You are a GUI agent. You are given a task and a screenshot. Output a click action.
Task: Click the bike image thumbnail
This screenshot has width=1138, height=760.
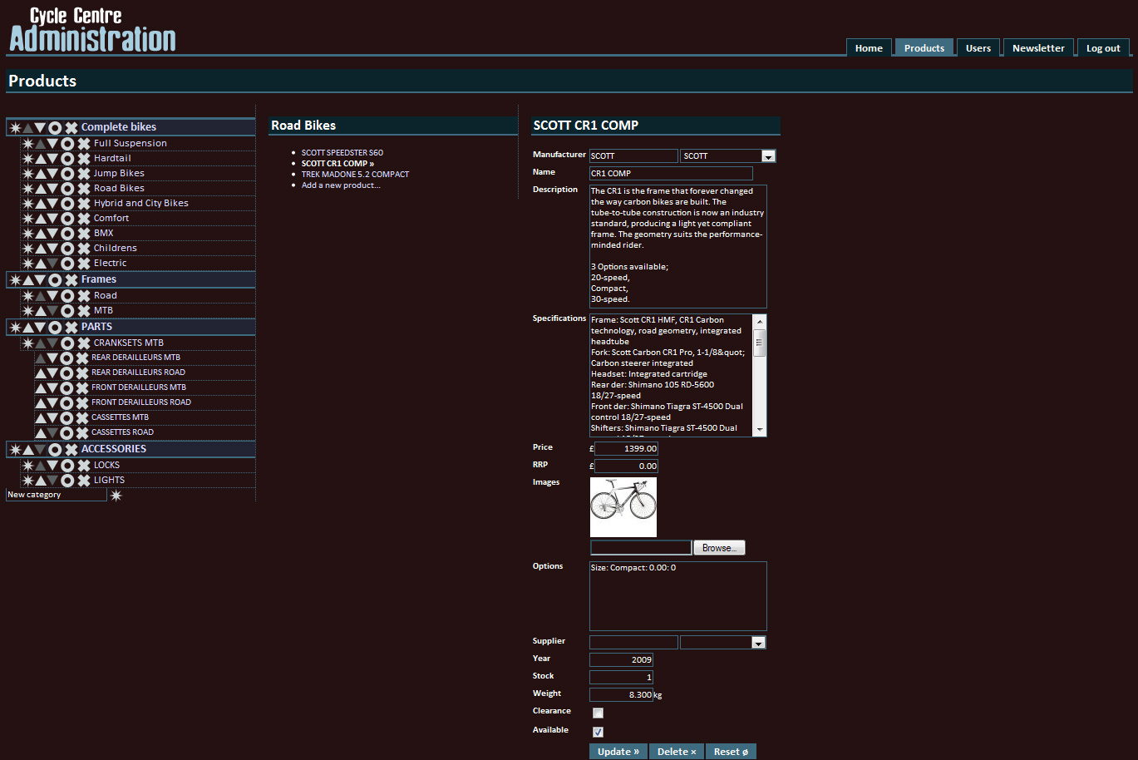623,506
